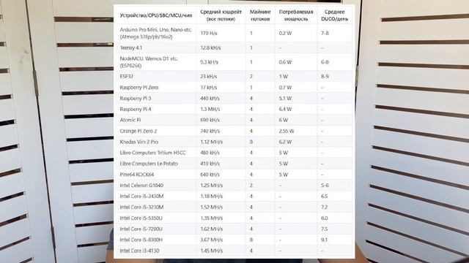Select the NodeMCU, Wemos D1 device cell

click(x=149, y=62)
